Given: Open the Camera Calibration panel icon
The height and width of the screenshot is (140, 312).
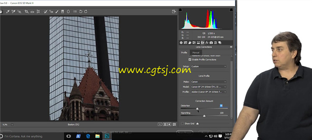Looking at the screenshot, I should 211,42.
